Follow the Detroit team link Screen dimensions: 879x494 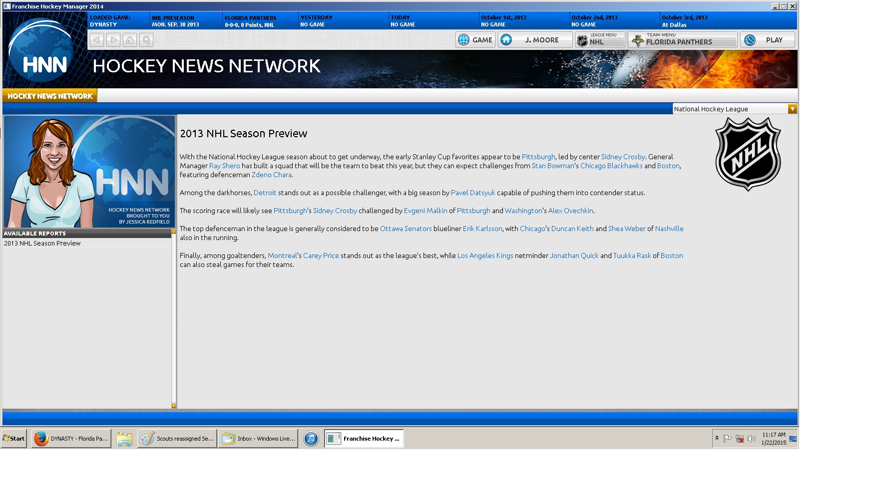click(x=265, y=193)
